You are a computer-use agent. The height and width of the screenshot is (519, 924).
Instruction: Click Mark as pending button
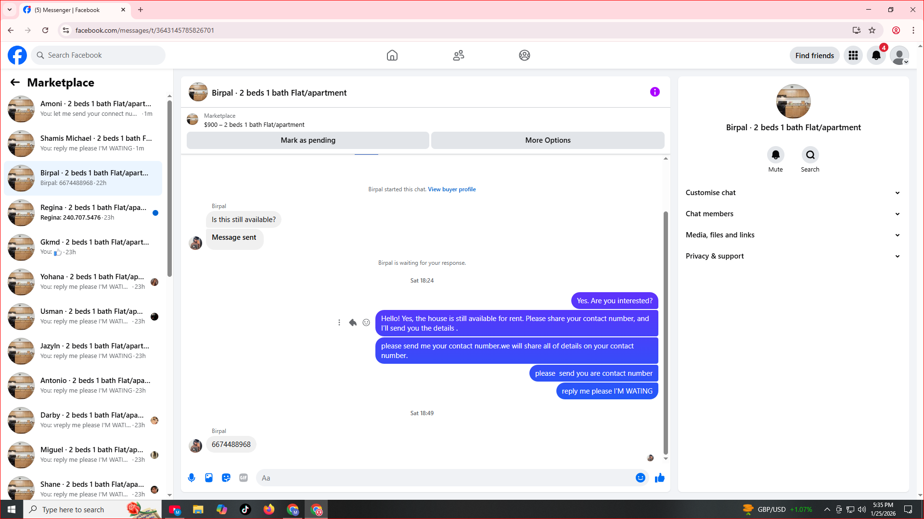[x=308, y=140]
